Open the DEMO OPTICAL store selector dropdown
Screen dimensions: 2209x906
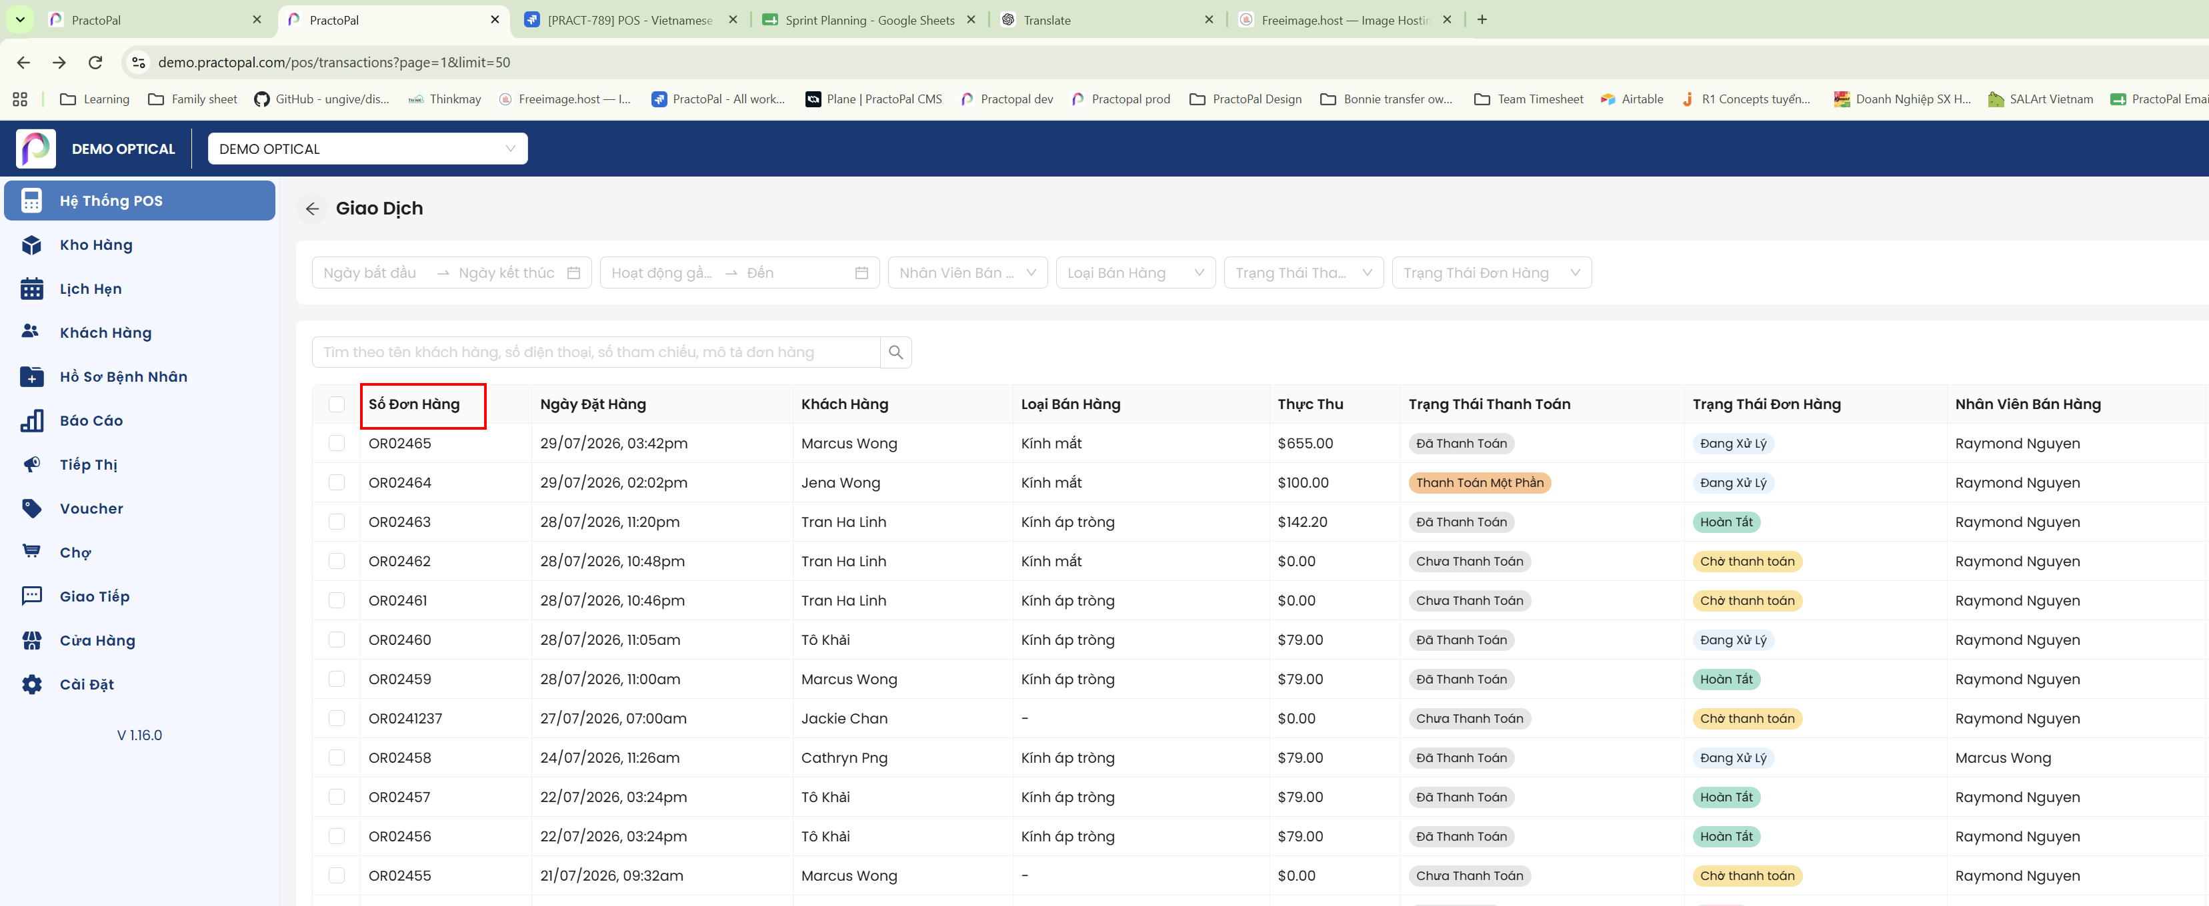(x=368, y=149)
